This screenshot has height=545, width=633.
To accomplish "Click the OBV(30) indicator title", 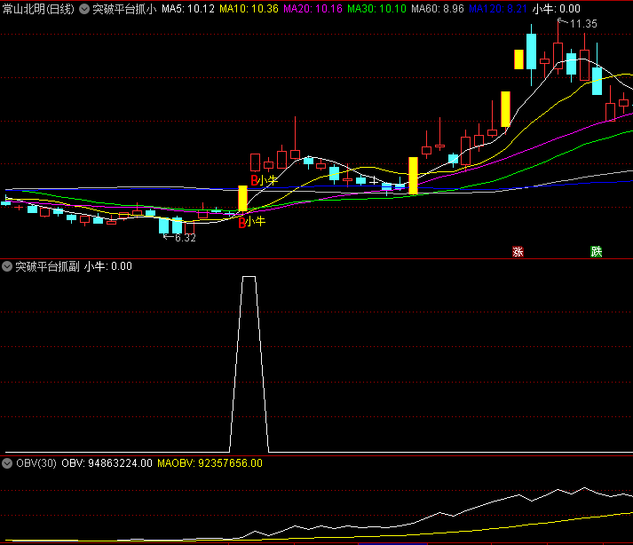I will tap(36, 463).
